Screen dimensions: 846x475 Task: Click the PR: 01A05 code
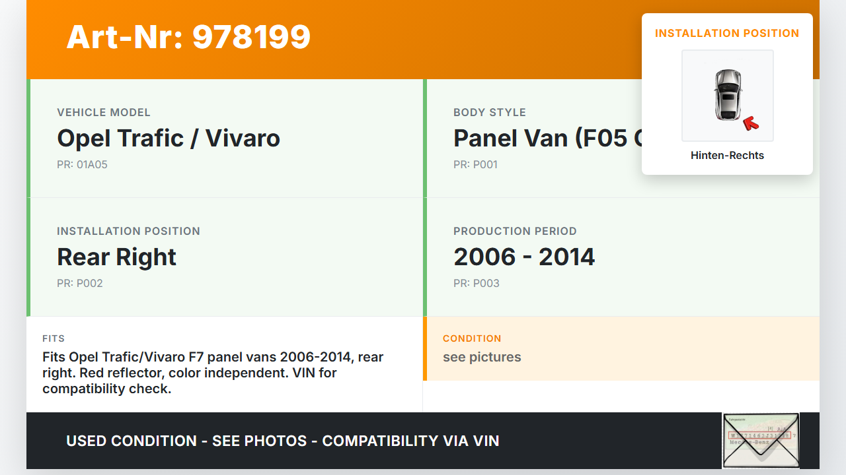pyautogui.click(x=82, y=165)
